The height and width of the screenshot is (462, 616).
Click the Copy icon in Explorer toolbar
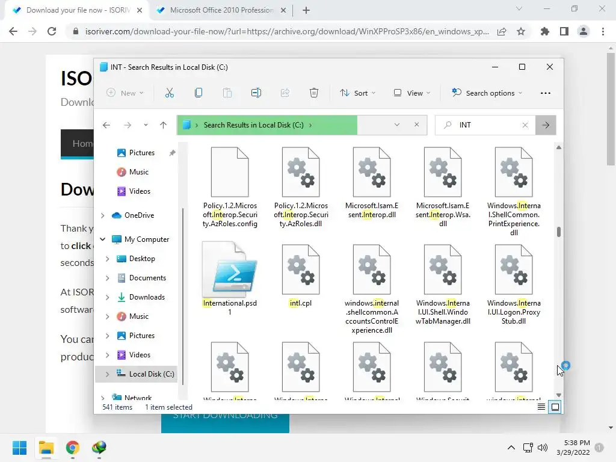point(199,93)
